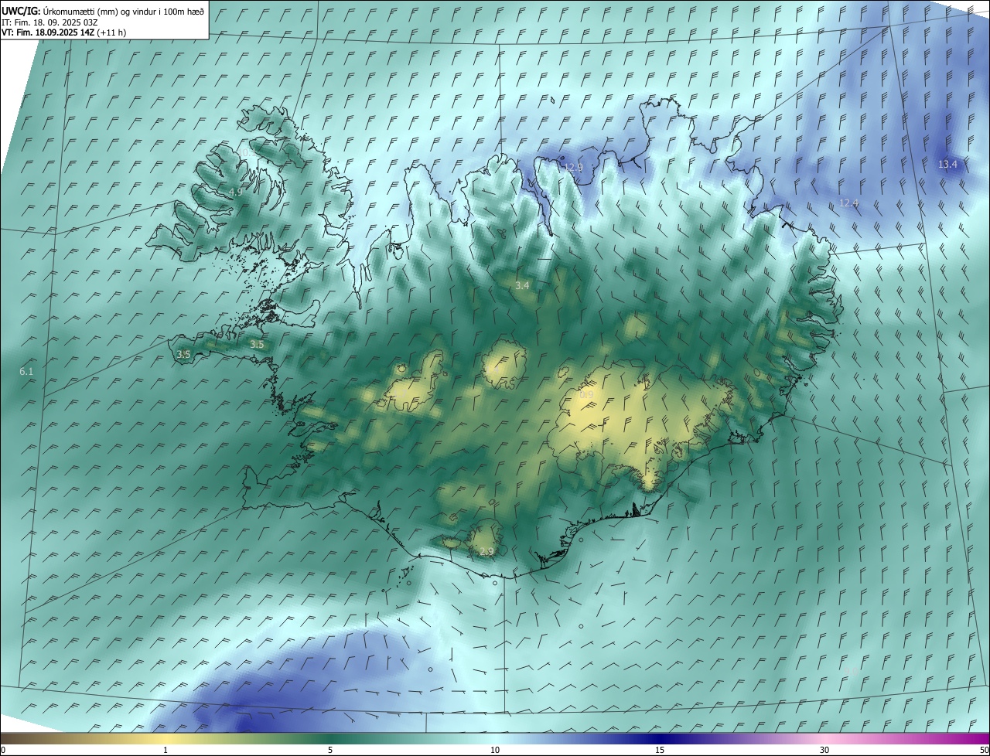The height and width of the screenshot is (756, 990).
Task: Click the colour scale tick label 50
Action: click(984, 751)
